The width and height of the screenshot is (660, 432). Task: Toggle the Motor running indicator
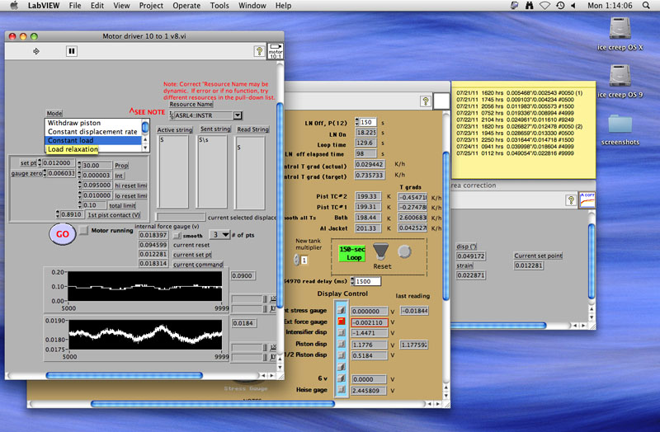(x=83, y=231)
